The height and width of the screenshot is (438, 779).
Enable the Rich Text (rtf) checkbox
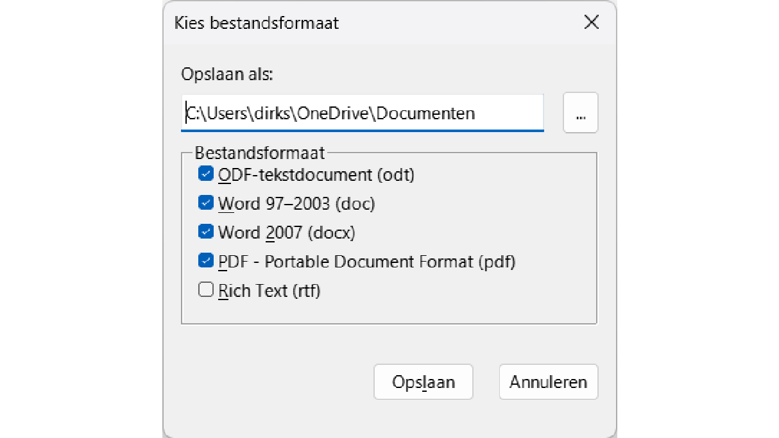point(206,290)
